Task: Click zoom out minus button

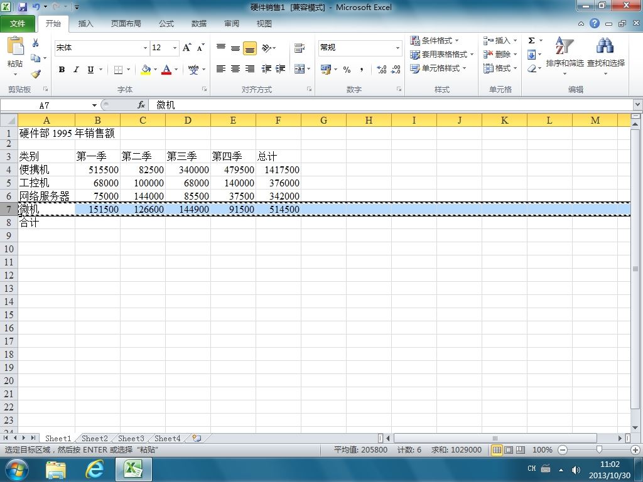Action: 563,450
